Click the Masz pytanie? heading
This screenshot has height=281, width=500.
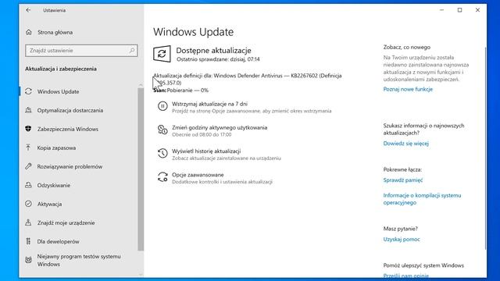pos(400,229)
